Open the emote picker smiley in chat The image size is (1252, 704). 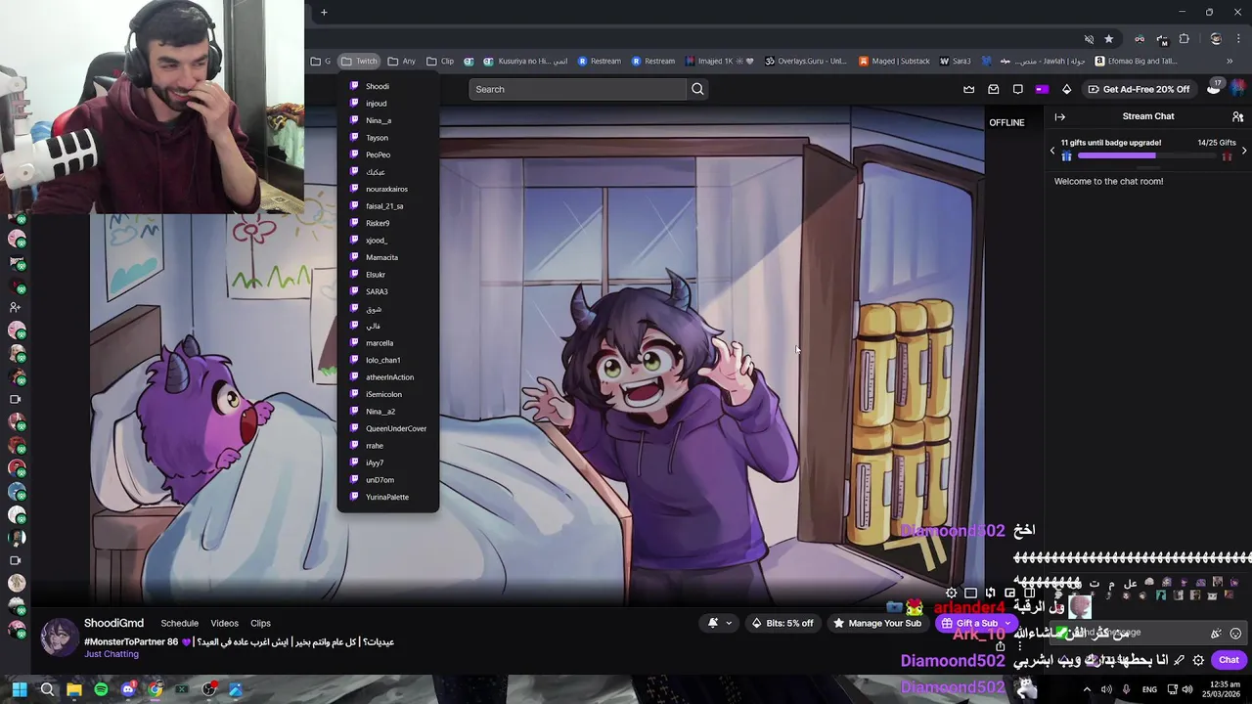pyautogui.click(x=1235, y=634)
